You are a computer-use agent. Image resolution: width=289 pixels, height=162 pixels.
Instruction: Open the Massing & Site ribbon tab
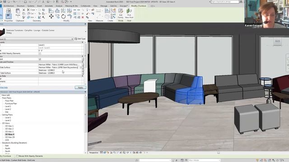coord(71,6)
